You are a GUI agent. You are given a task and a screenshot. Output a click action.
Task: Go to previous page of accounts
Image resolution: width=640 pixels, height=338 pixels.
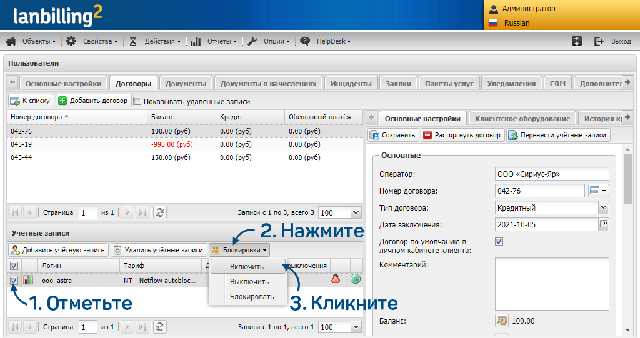(x=29, y=327)
